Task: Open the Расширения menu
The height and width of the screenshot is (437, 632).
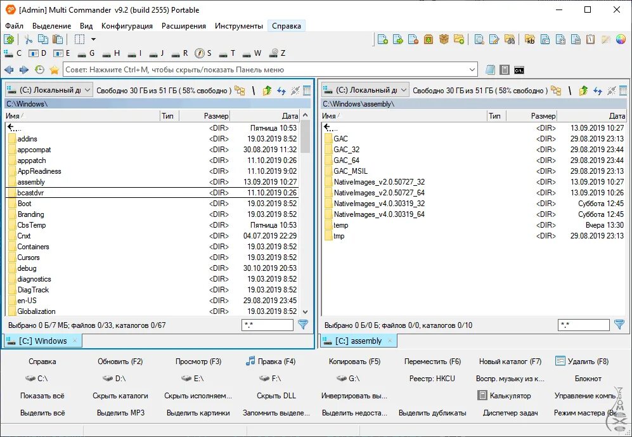Action: [184, 26]
